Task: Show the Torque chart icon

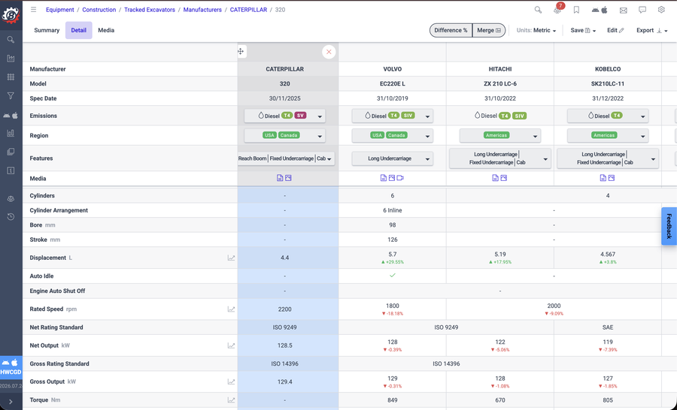Action: [232, 400]
